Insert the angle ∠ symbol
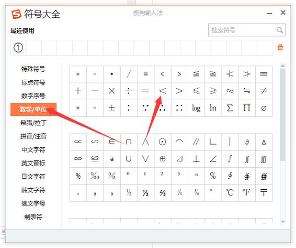 point(213,159)
